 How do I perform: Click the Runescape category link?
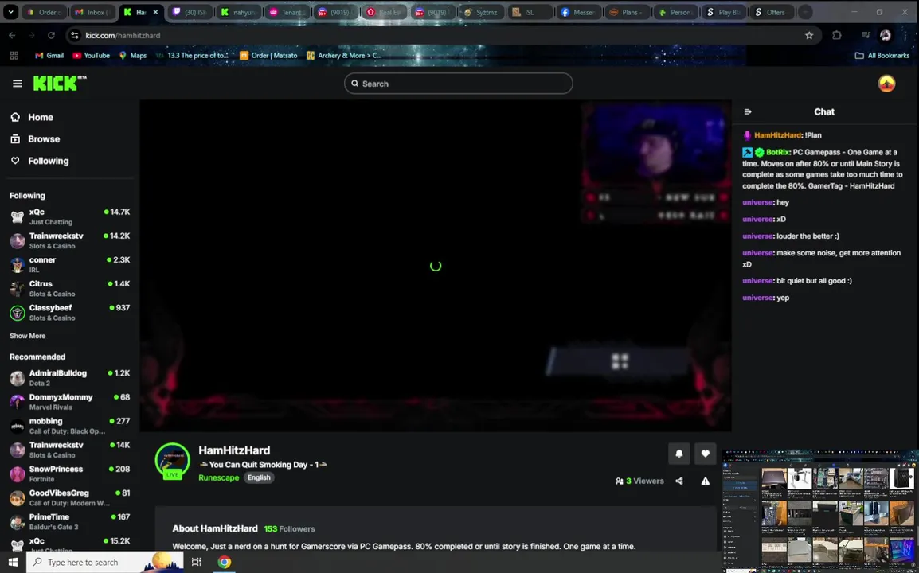pyautogui.click(x=219, y=477)
